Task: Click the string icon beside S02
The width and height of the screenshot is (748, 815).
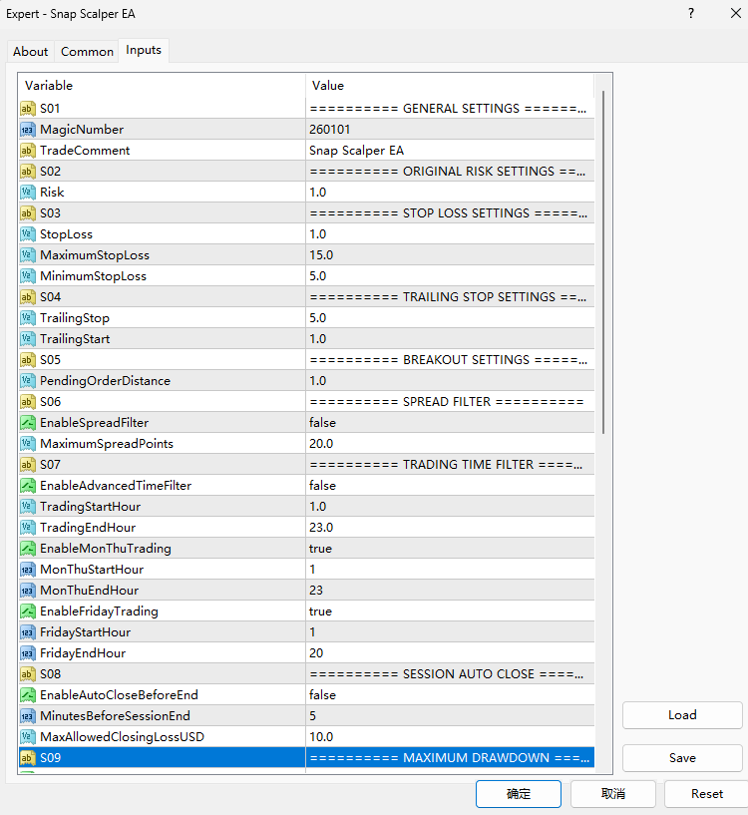Action: (x=28, y=172)
